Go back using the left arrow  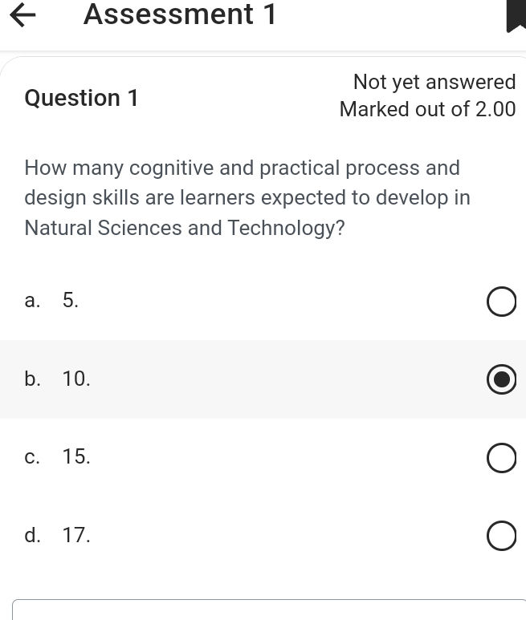(x=23, y=16)
